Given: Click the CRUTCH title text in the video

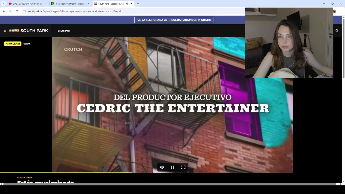Looking at the screenshot, I should point(73,49).
